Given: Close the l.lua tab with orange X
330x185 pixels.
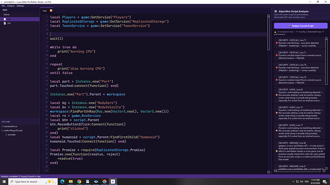Looking at the screenshot, I should 51,10.
